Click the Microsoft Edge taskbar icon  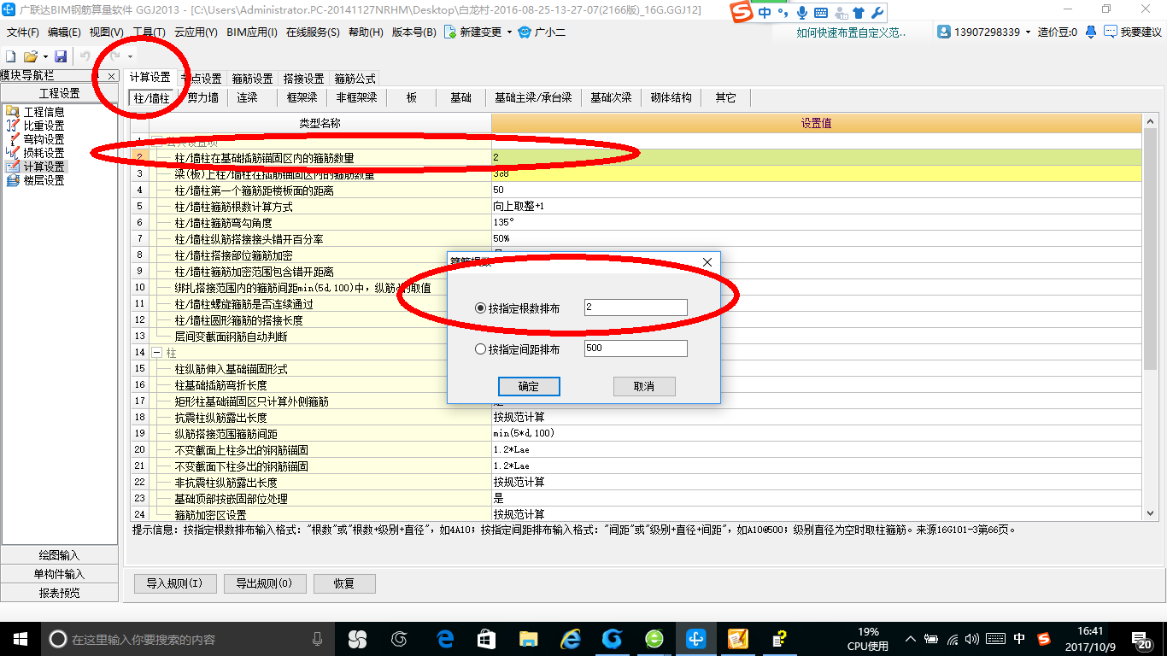pos(445,639)
